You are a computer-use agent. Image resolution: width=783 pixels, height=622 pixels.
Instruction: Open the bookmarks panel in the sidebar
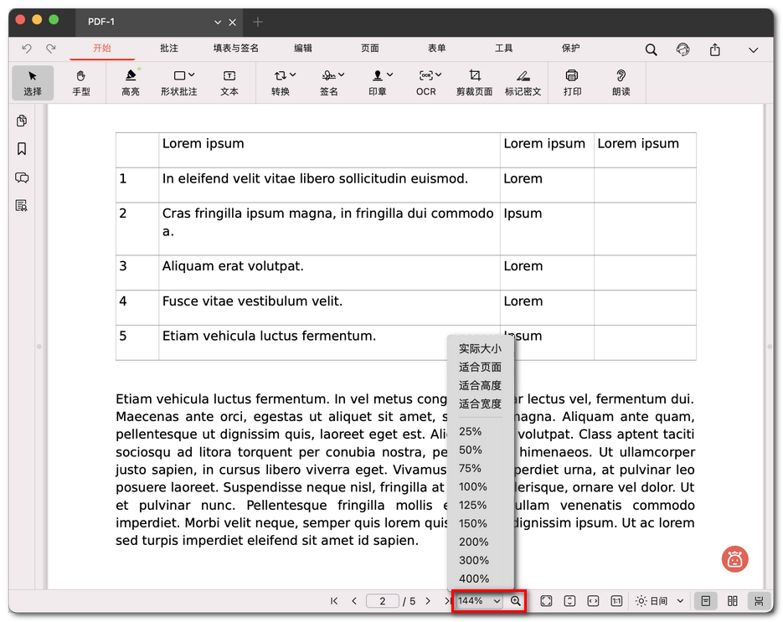click(22, 149)
